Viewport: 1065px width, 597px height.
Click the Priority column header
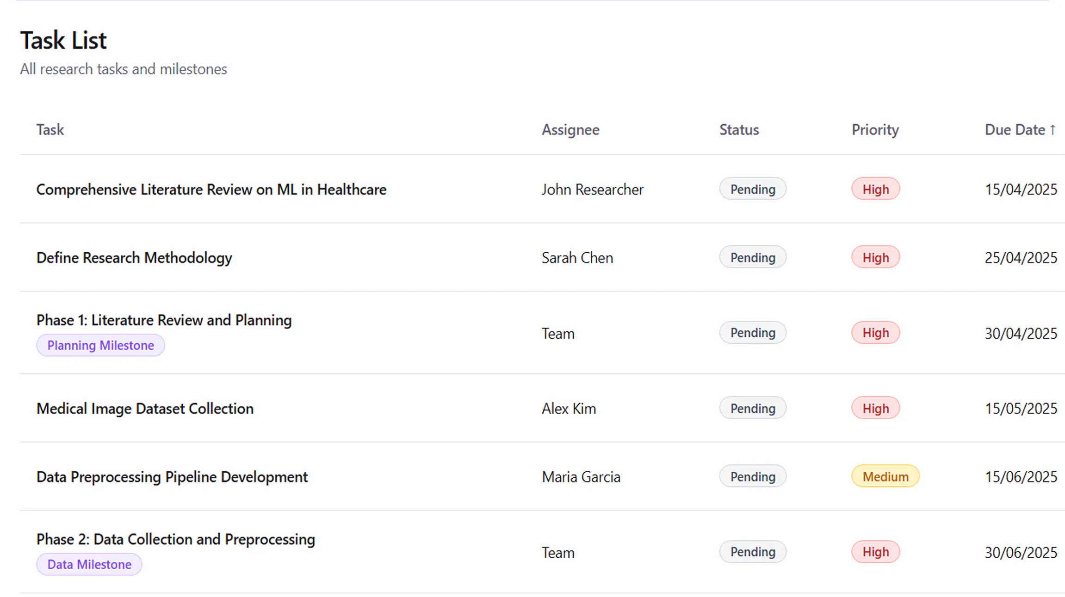(875, 130)
